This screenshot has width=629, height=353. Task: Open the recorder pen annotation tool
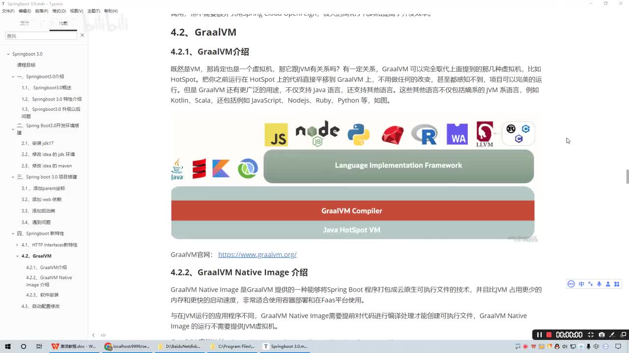(612, 335)
